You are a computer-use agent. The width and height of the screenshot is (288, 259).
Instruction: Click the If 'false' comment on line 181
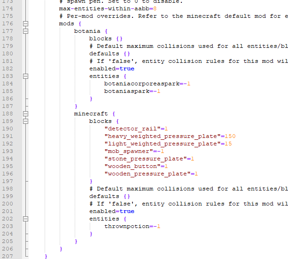coord(188,61)
